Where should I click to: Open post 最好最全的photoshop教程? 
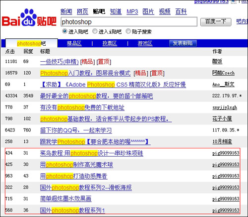tap(97, 96)
